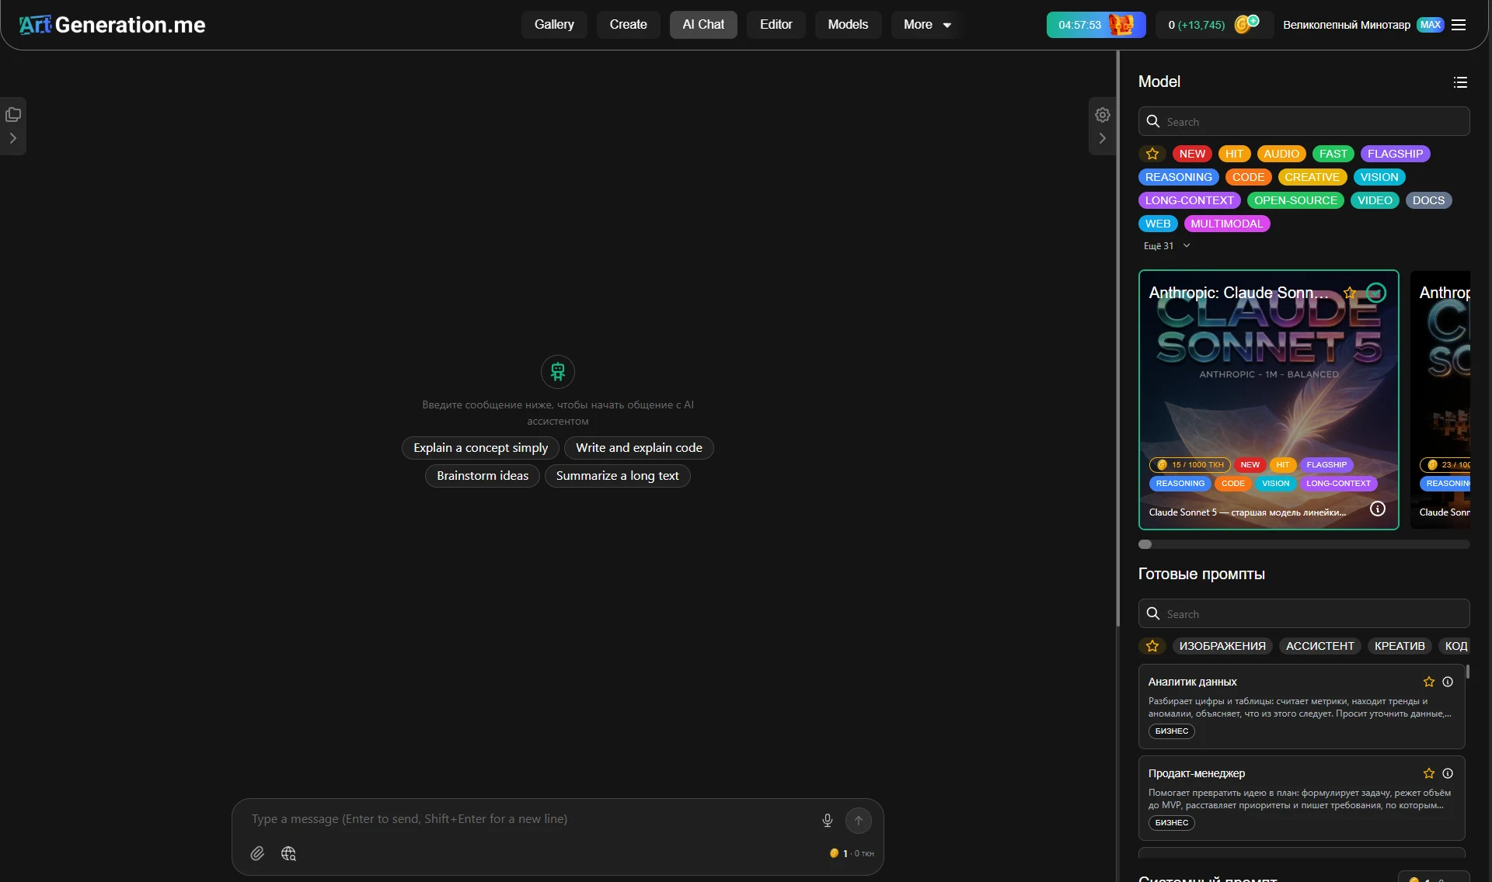Toggle the CREATIVE model filter tag
This screenshot has height=882, width=1492.
tap(1312, 177)
